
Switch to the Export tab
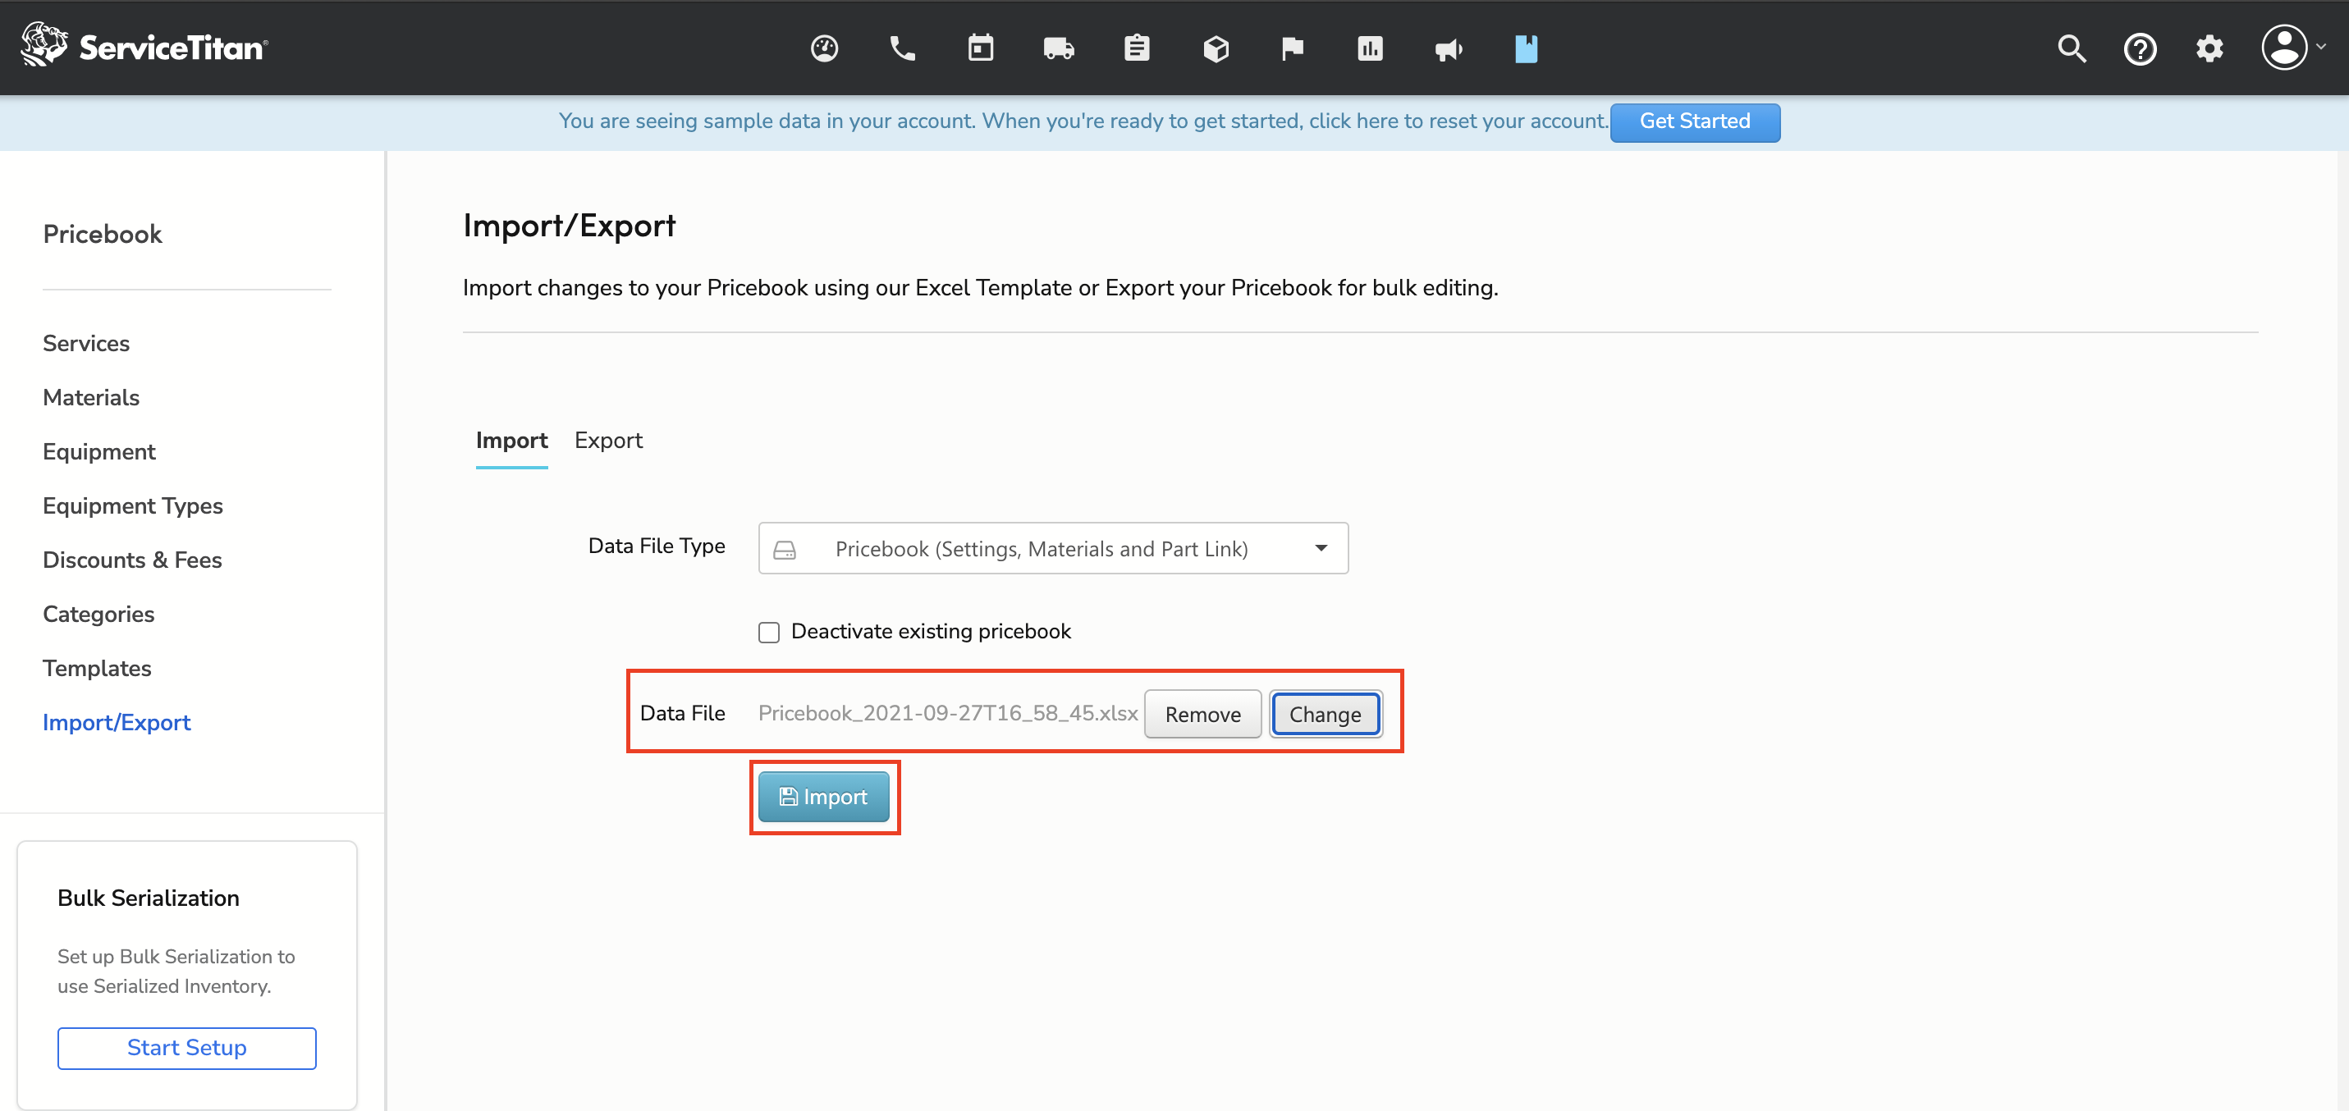pos(608,441)
